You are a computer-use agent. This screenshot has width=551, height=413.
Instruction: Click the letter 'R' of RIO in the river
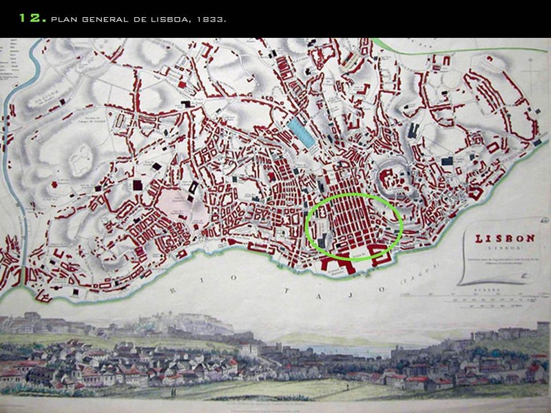[x=173, y=290]
